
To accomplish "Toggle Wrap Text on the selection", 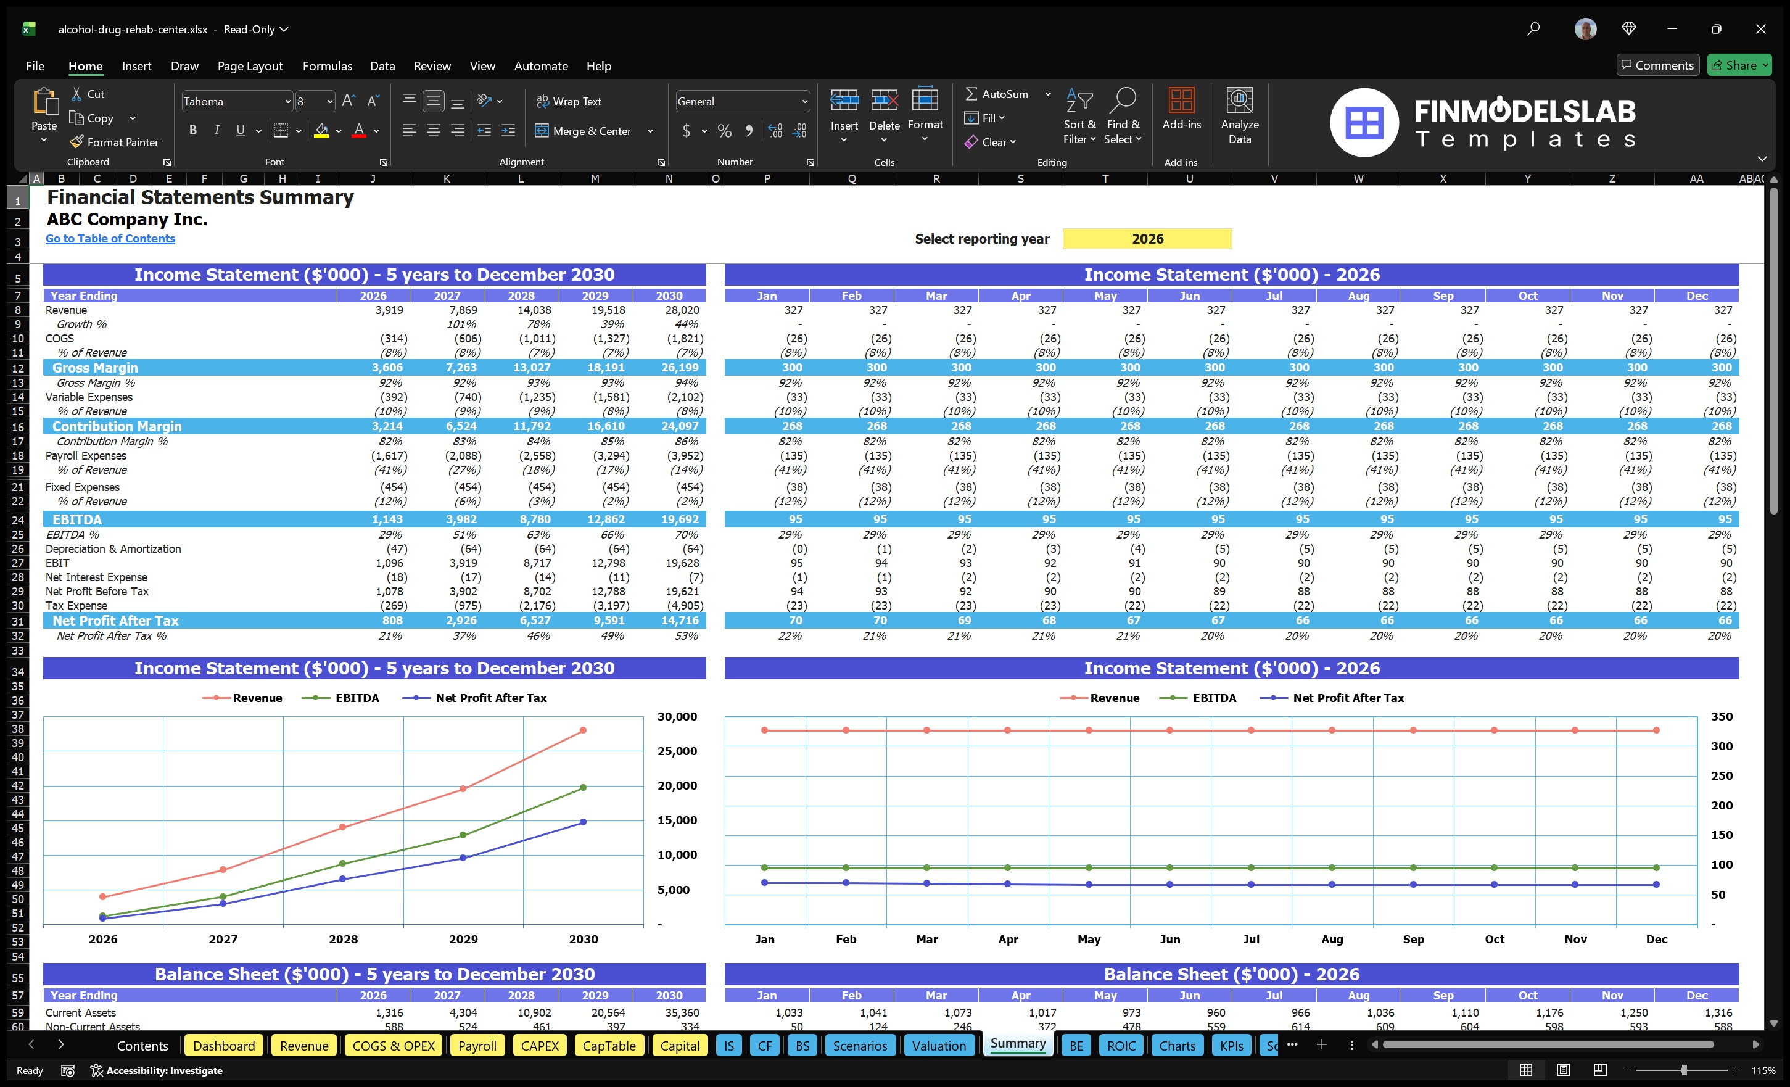I will point(569,101).
